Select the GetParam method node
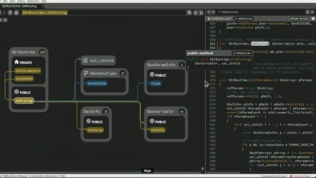The image size is (316, 178). tap(95, 130)
